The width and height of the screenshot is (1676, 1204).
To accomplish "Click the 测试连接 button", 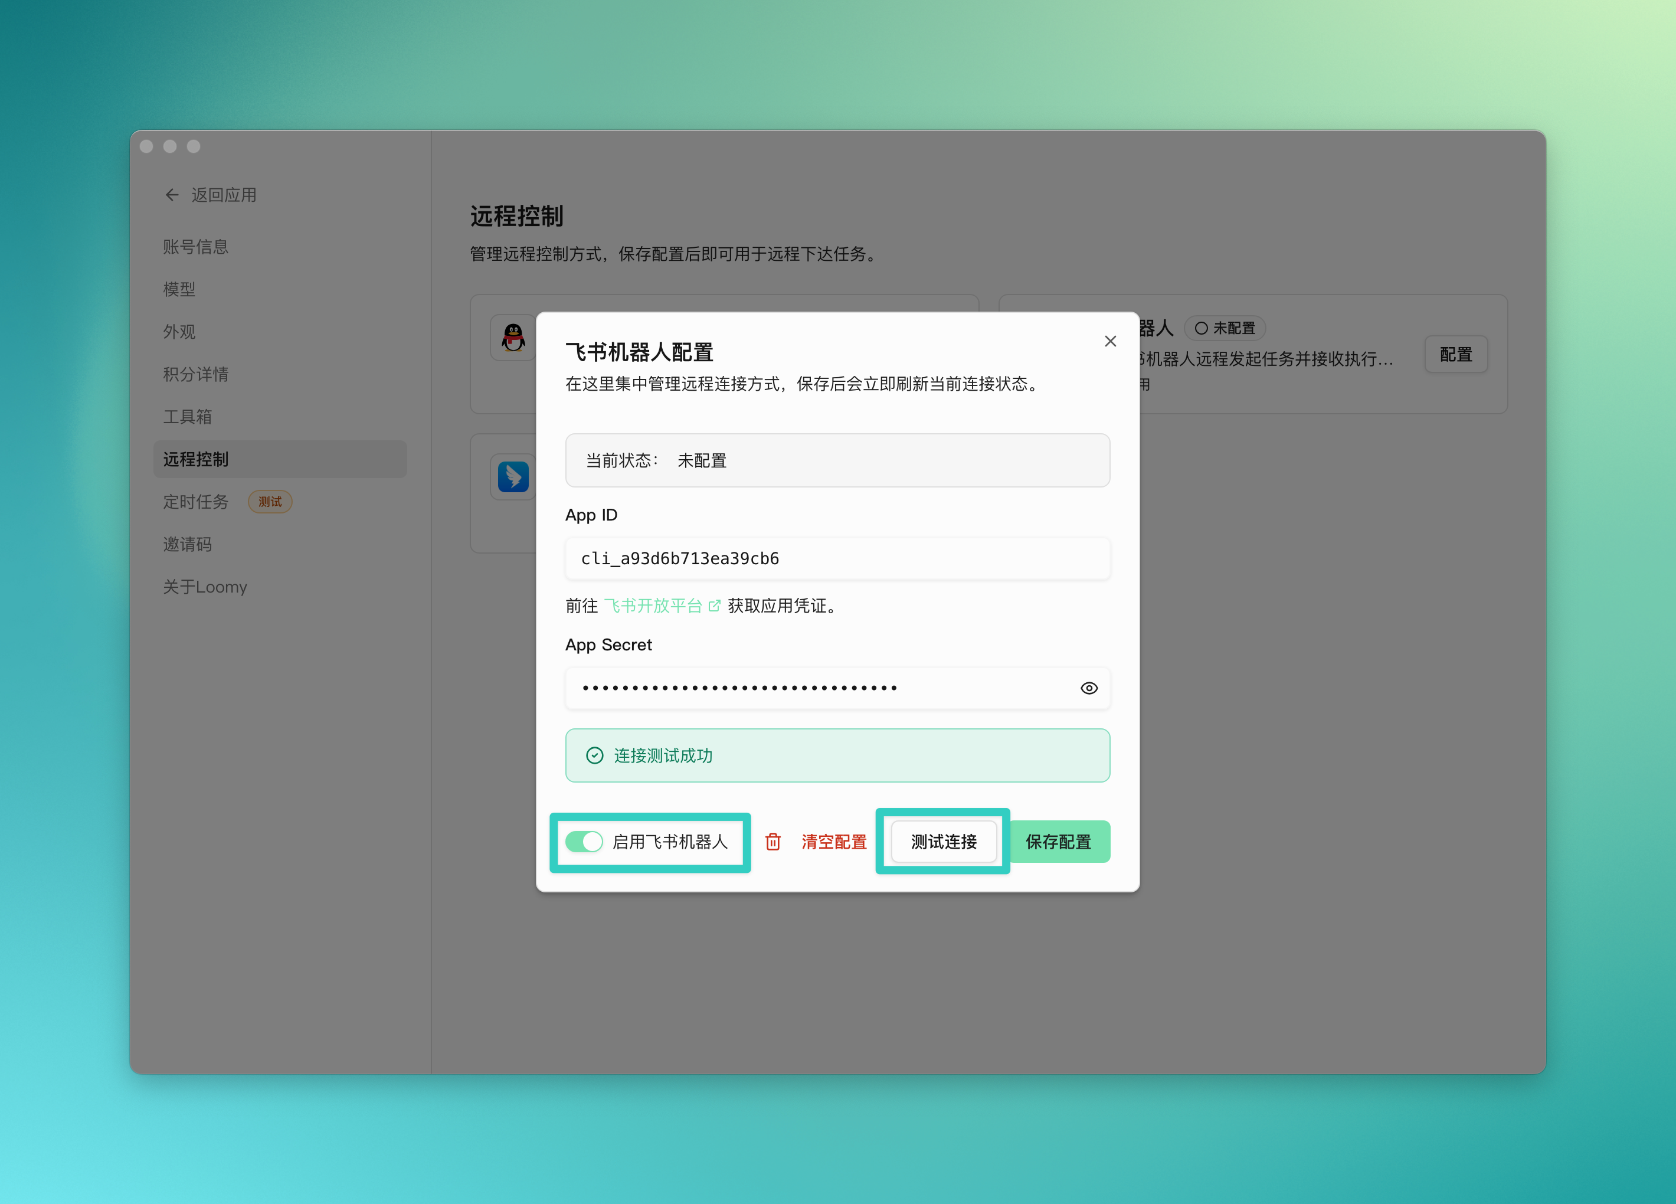I will 943,842.
